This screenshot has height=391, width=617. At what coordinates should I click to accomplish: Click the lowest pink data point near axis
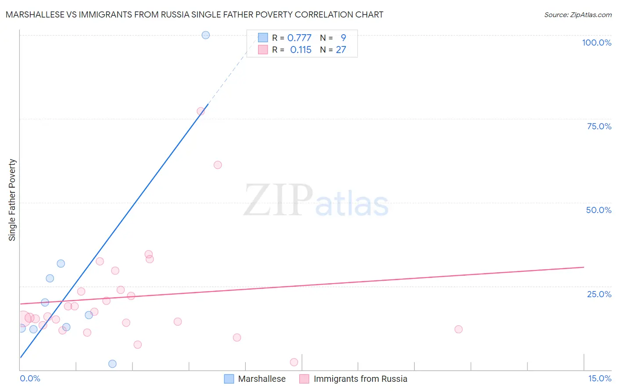[x=294, y=362]
